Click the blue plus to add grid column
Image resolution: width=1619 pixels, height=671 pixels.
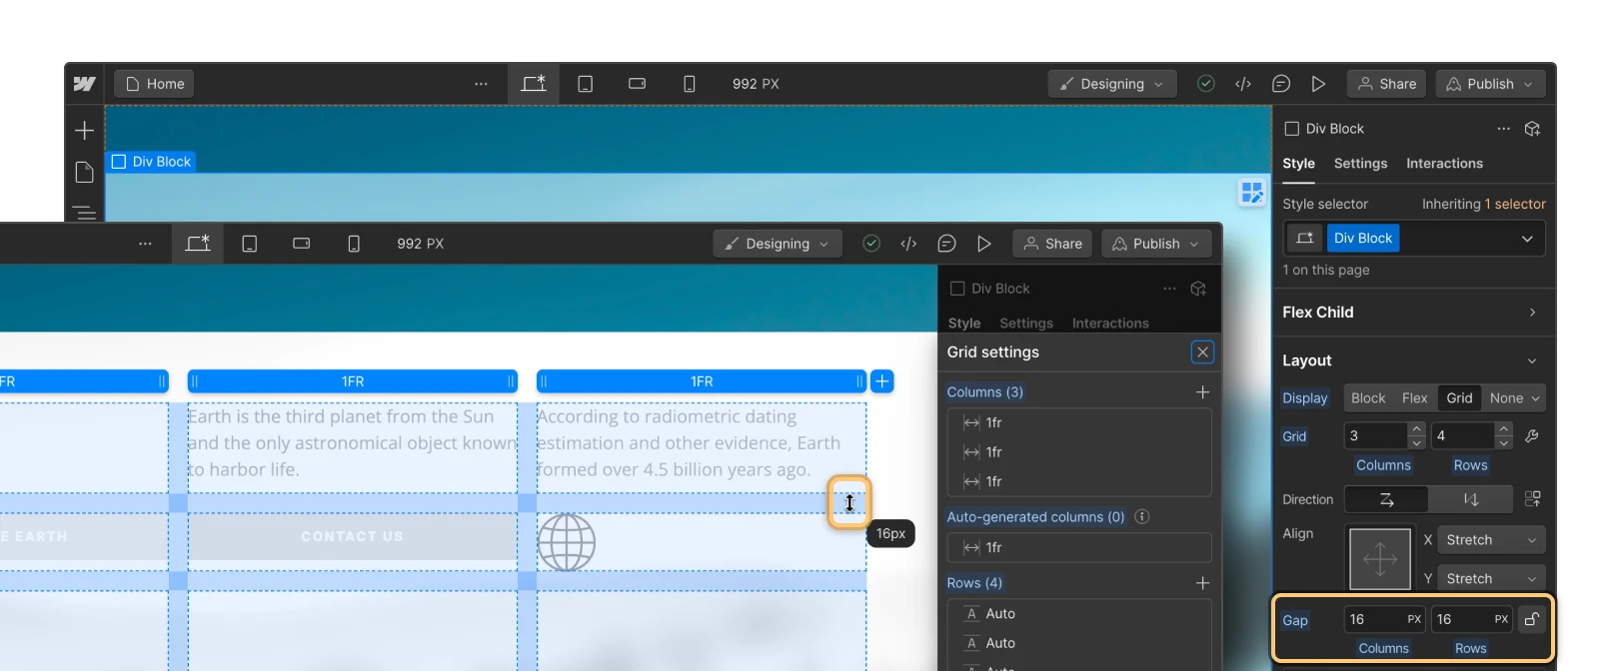[881, 381]
